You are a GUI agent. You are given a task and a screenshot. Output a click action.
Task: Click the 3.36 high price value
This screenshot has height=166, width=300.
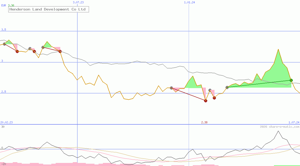coord(11,5)
